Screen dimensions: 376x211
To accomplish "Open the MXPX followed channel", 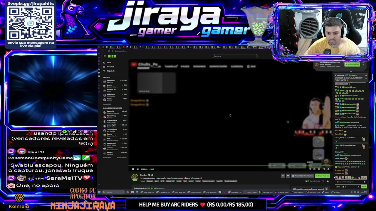I will tap(115, 99).
